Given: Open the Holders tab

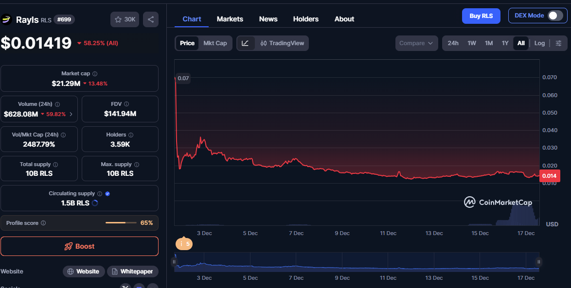Looking at the screenshot, I should coord(305,19).
